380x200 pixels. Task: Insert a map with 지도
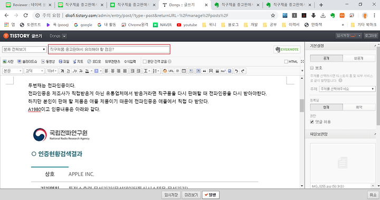(x=78, y=62)
